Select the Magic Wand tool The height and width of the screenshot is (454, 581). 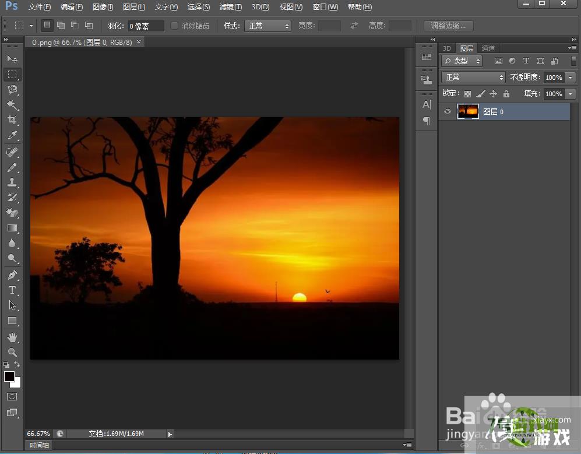point(12,105)
